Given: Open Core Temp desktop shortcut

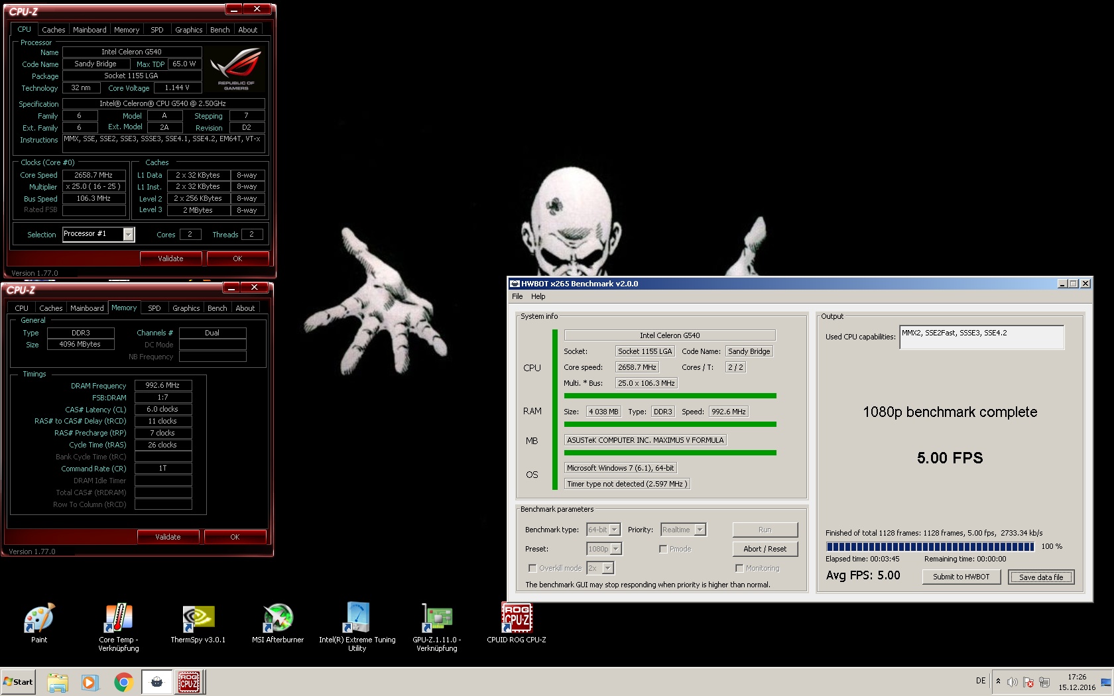Looking at the screenshot, I should 119,627.
